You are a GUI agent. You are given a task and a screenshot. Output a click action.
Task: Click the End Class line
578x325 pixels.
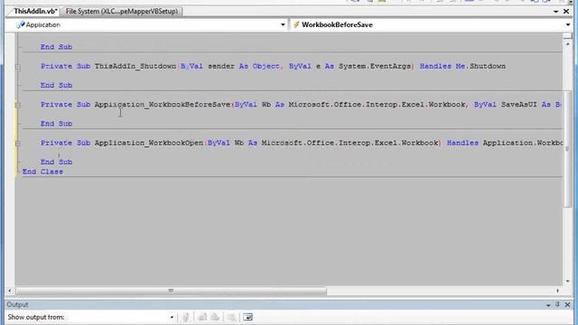point(42,172)
